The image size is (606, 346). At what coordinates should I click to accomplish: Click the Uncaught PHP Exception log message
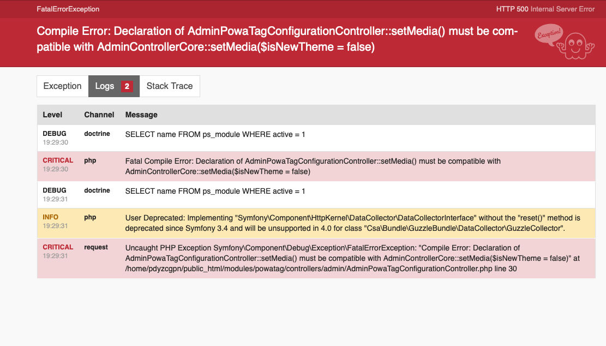pyautogui.click(x=352, y=258)
